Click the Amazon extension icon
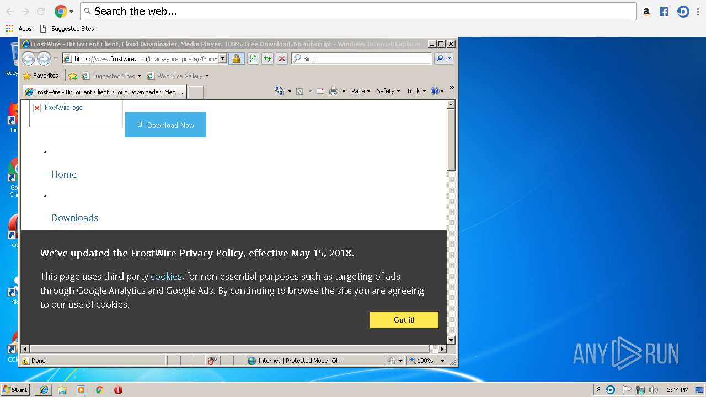Screen dimensions: 706x397 click(646, 11)
